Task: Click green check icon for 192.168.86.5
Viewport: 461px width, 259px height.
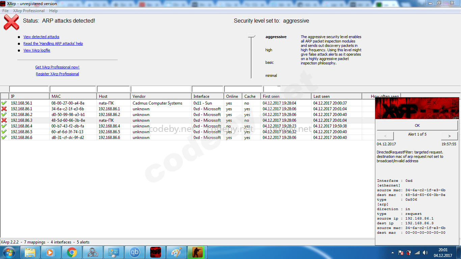Action: pyautogui.click(x=4, y=132)
